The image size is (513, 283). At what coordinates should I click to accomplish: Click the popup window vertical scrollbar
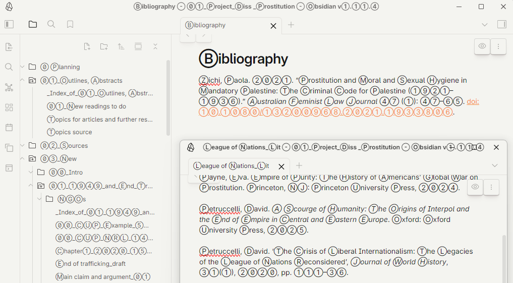[x=504, y=257]
